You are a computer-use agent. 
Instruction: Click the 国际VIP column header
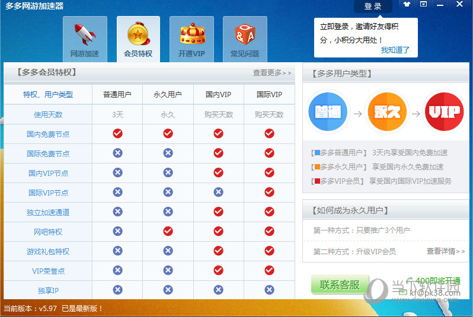point(269,95)
